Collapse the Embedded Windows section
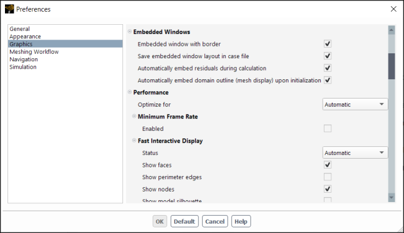 pos(130,32)
